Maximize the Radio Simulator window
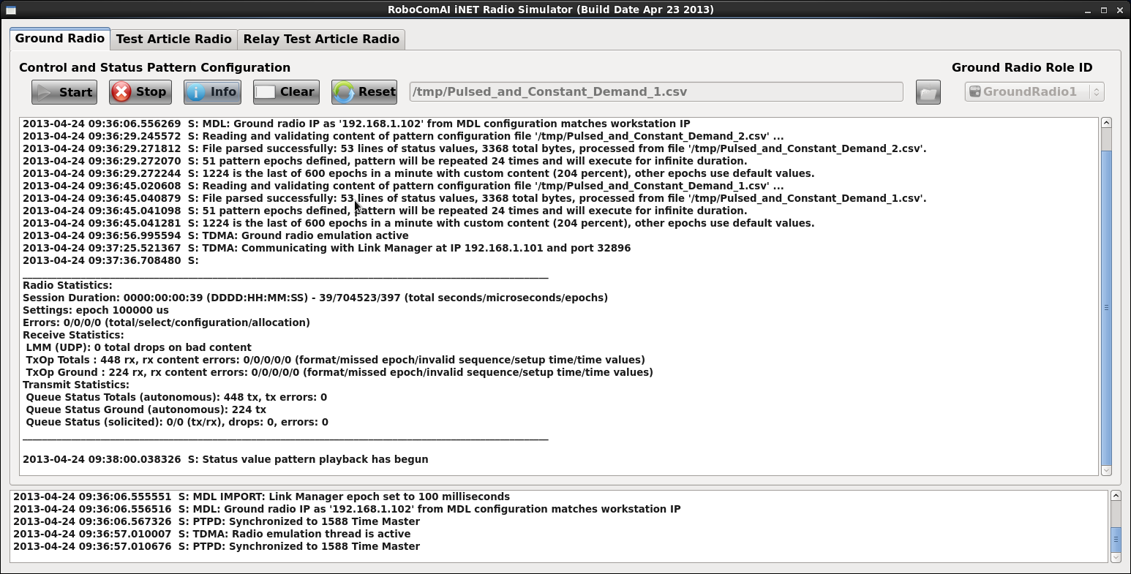Image resolution: width=1131 pixels, height=574 pixels. 1105,10
